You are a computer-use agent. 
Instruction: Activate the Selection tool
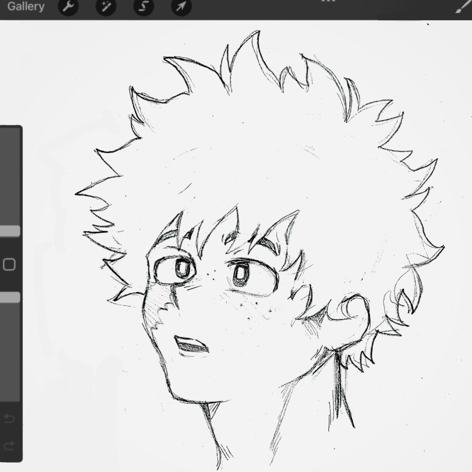[144, 6]
